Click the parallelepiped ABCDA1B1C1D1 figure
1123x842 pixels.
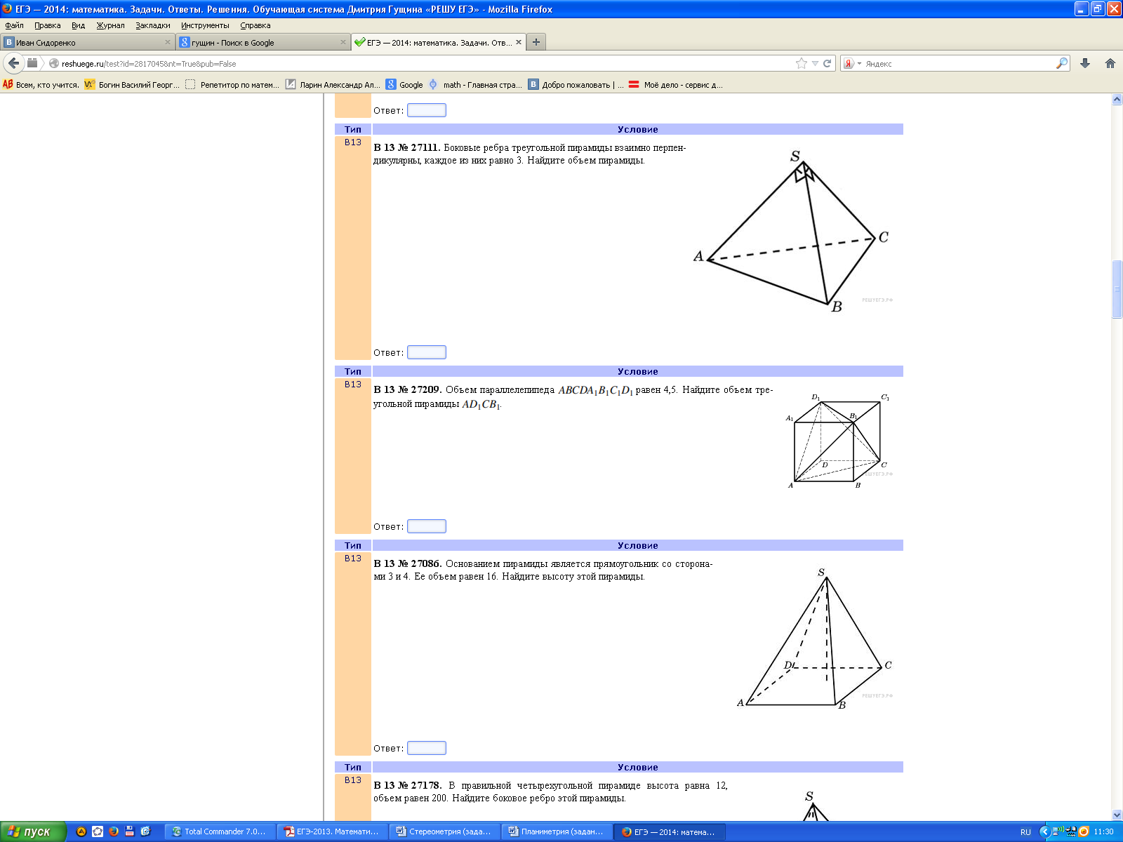click(x=838, y=441)
